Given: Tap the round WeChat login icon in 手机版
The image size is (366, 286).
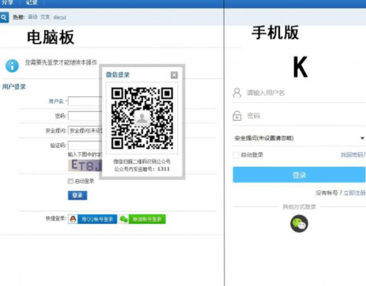Looking at the screenshot, I should point(299,223).
